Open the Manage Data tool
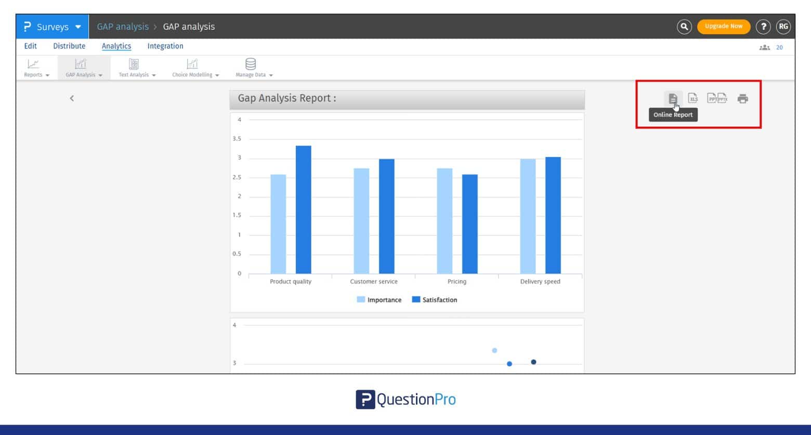 251,68
